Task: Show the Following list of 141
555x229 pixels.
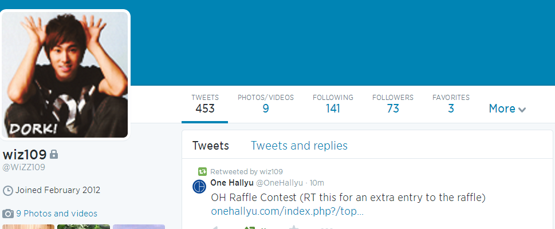Action: (x=333, y=103)
